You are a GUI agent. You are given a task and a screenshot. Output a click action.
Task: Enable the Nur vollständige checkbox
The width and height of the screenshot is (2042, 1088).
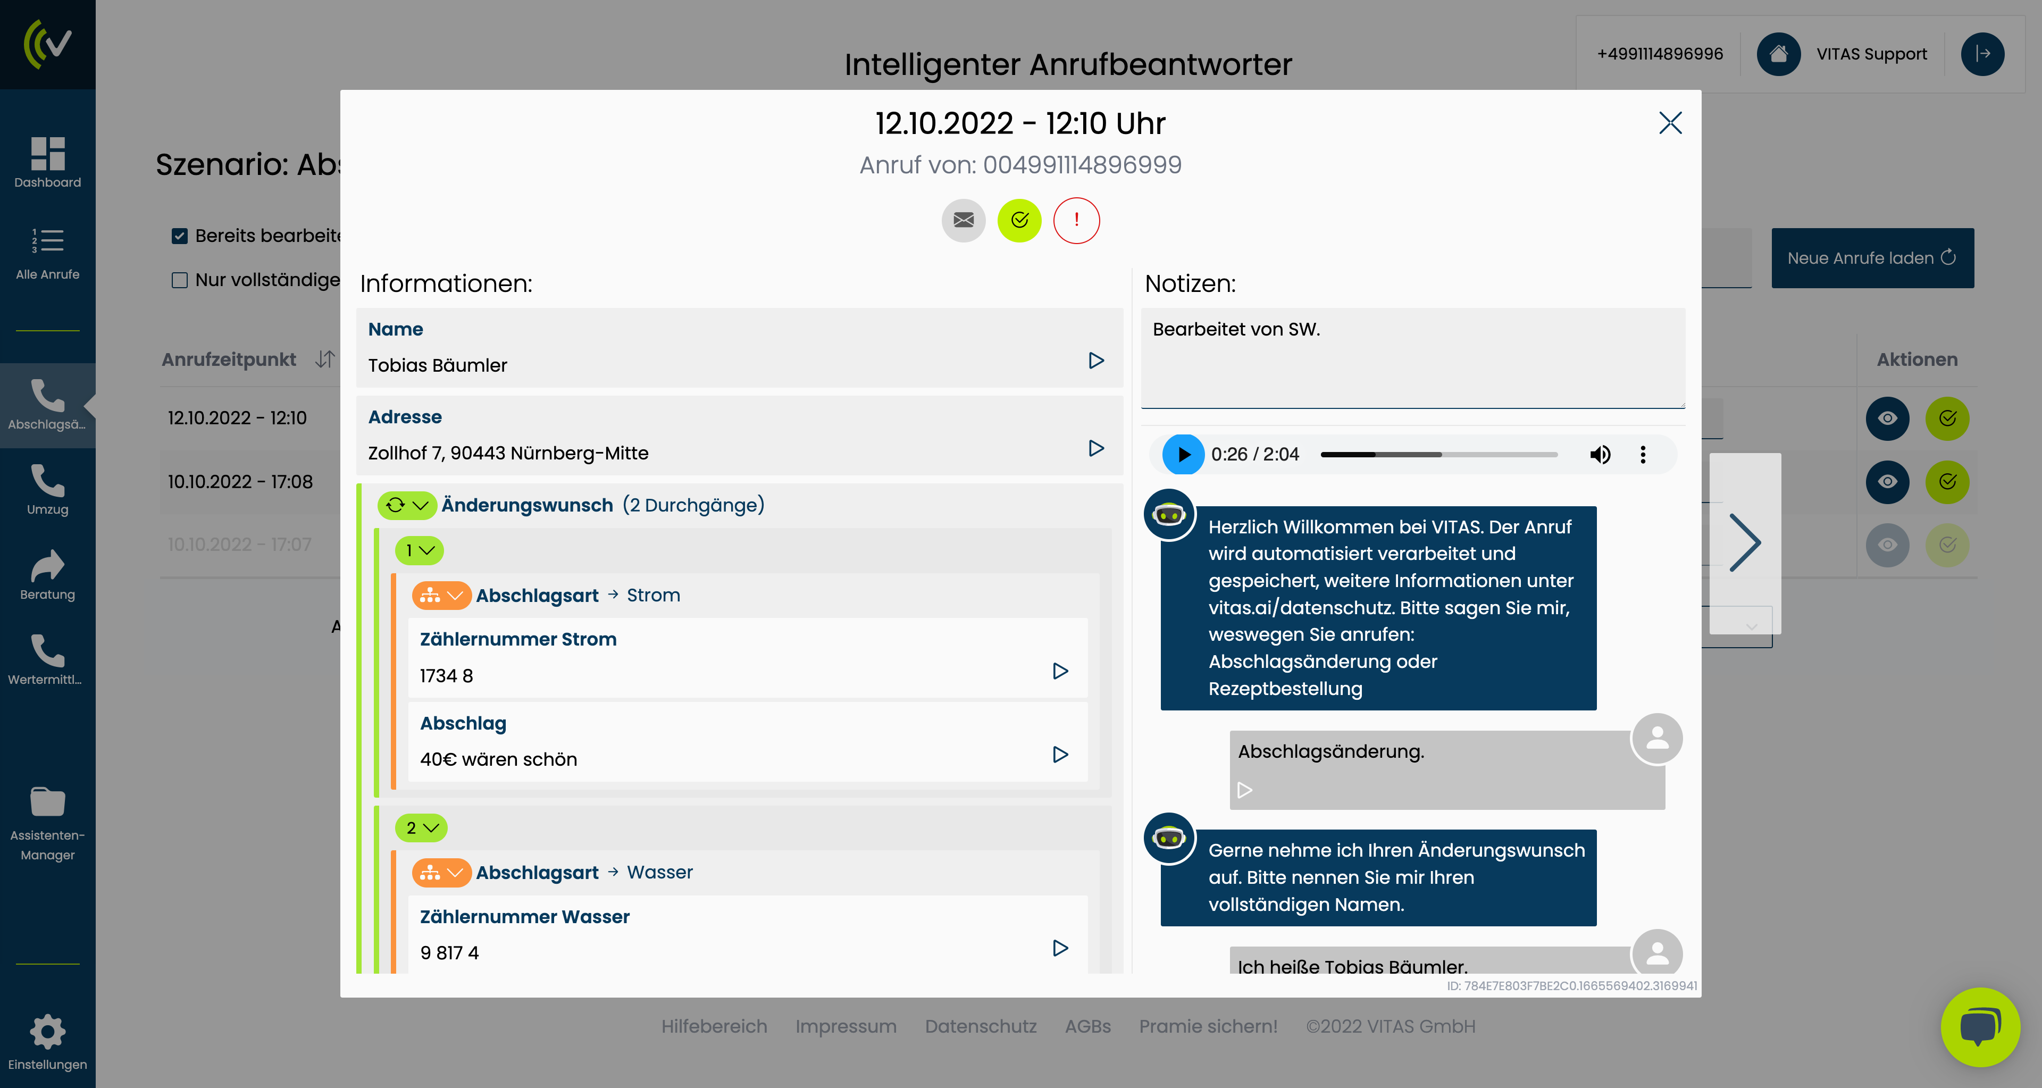(180, 281)
